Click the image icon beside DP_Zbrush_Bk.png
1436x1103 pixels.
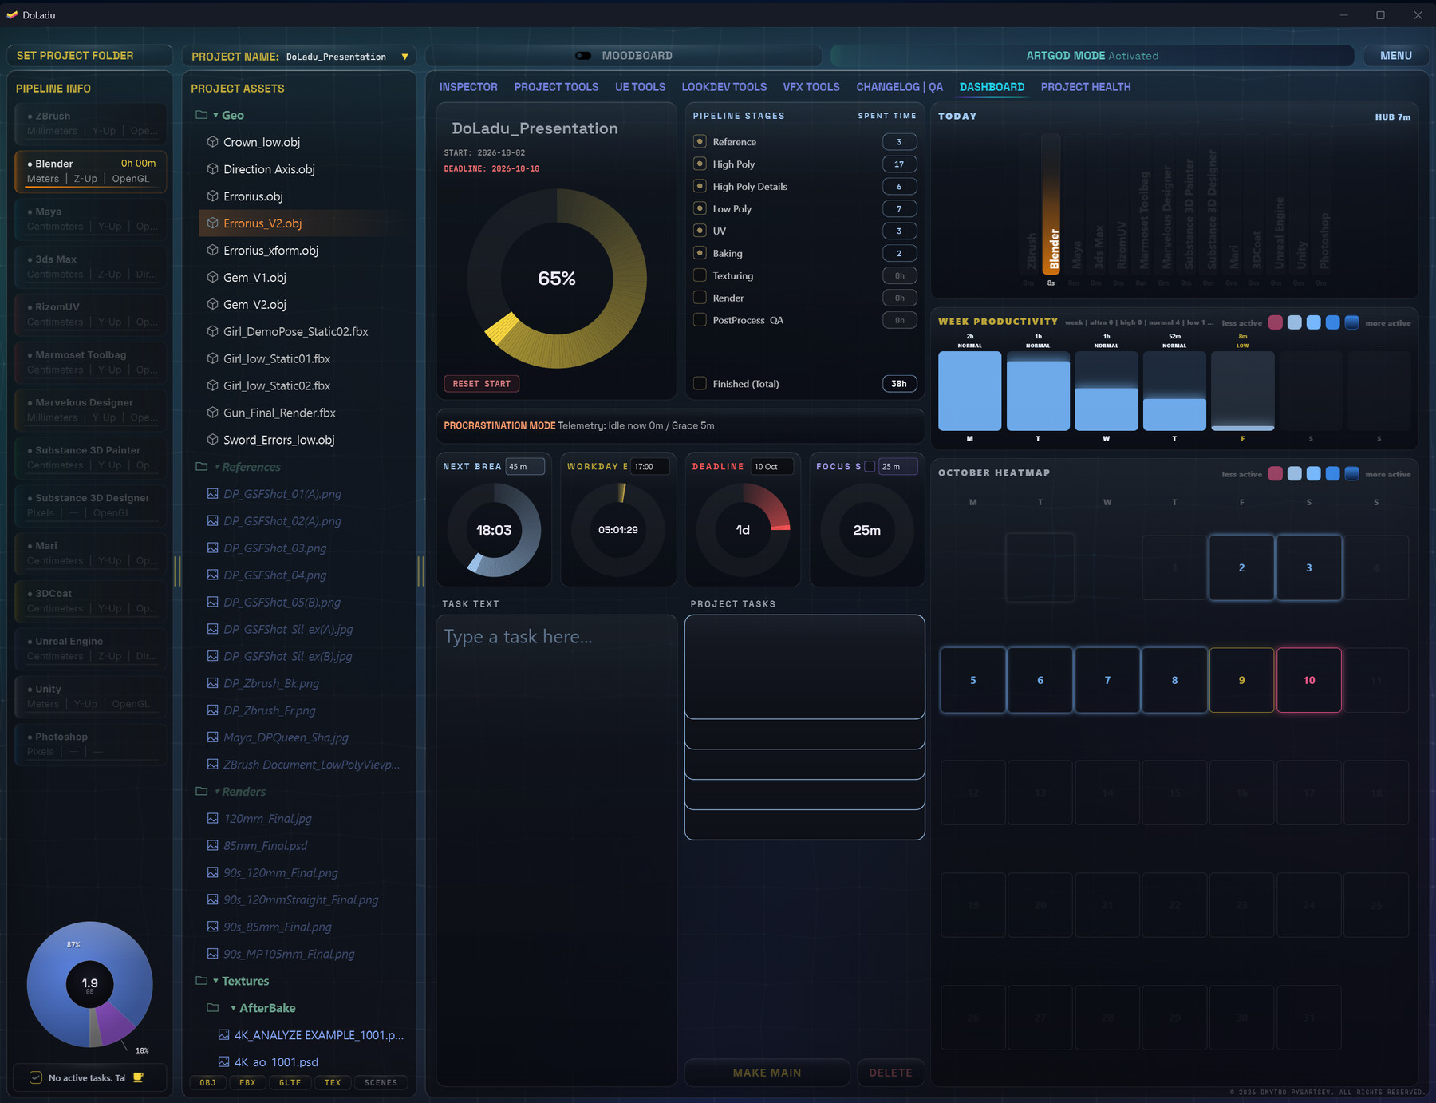212,683
